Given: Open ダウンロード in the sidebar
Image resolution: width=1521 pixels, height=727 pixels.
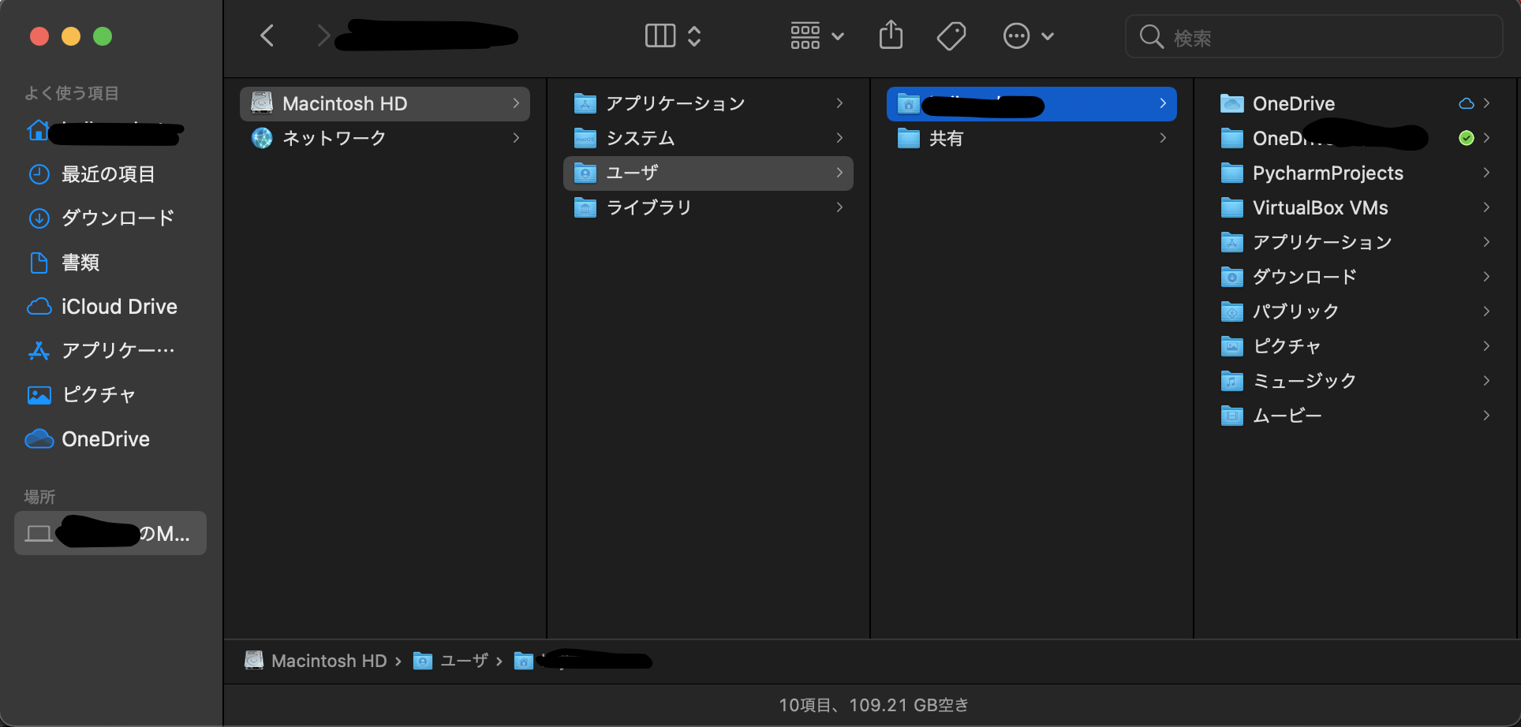Looking at the screenshot, I should (x=110, y=218).
